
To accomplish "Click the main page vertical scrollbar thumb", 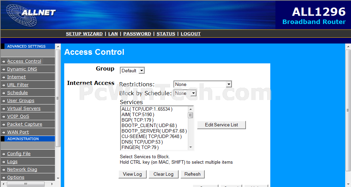I will coord(348,110).
